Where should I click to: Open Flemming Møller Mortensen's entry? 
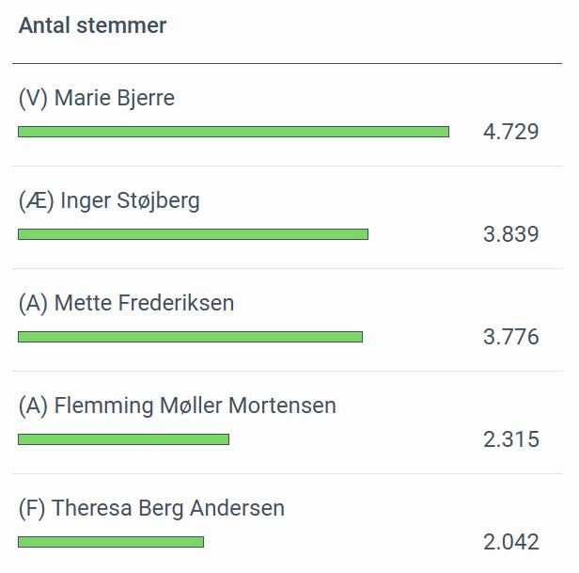pyautogui.click(x=195, y=406)
